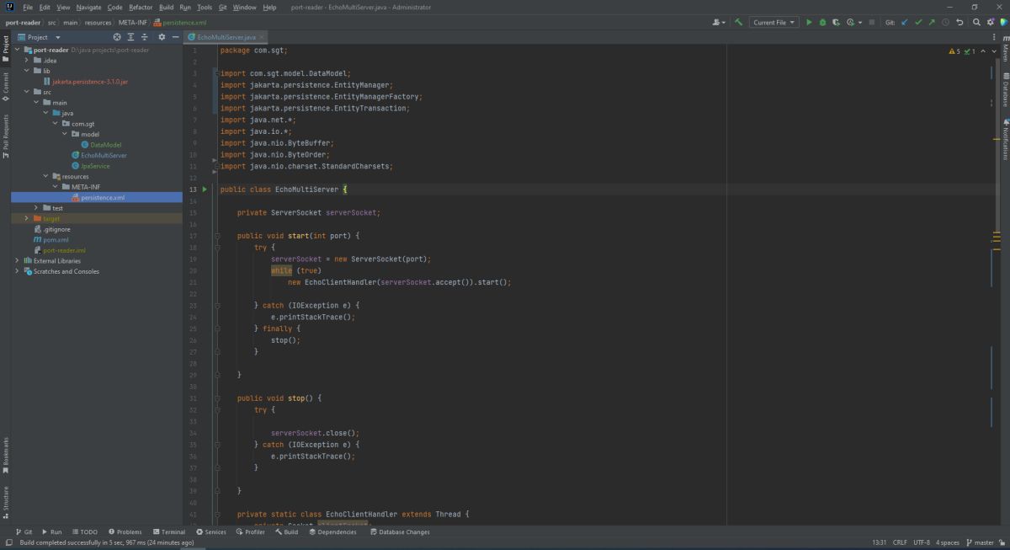Run with Coverage shield icon

pos(837,22)
